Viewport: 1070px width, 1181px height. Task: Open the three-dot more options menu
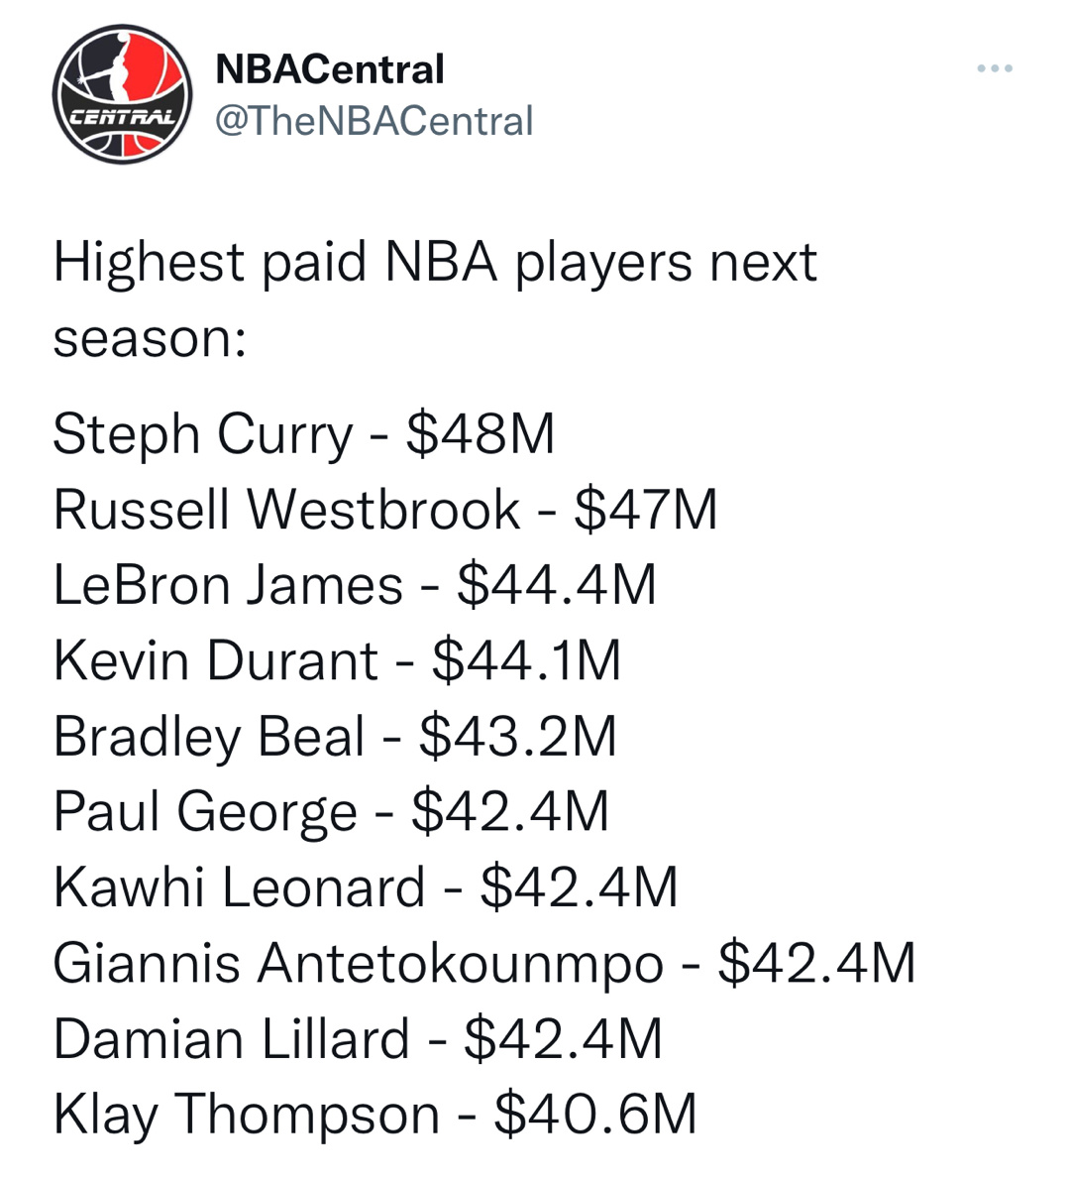tap(994, 68)
